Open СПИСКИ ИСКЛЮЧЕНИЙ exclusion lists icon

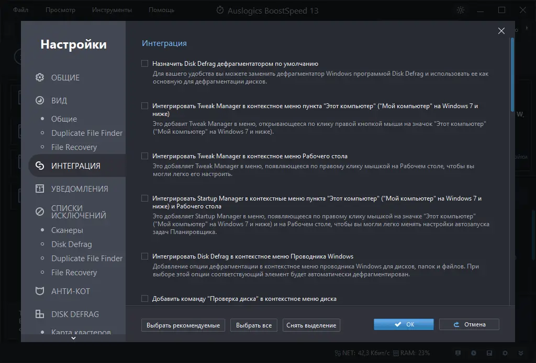tap(40, 212)
